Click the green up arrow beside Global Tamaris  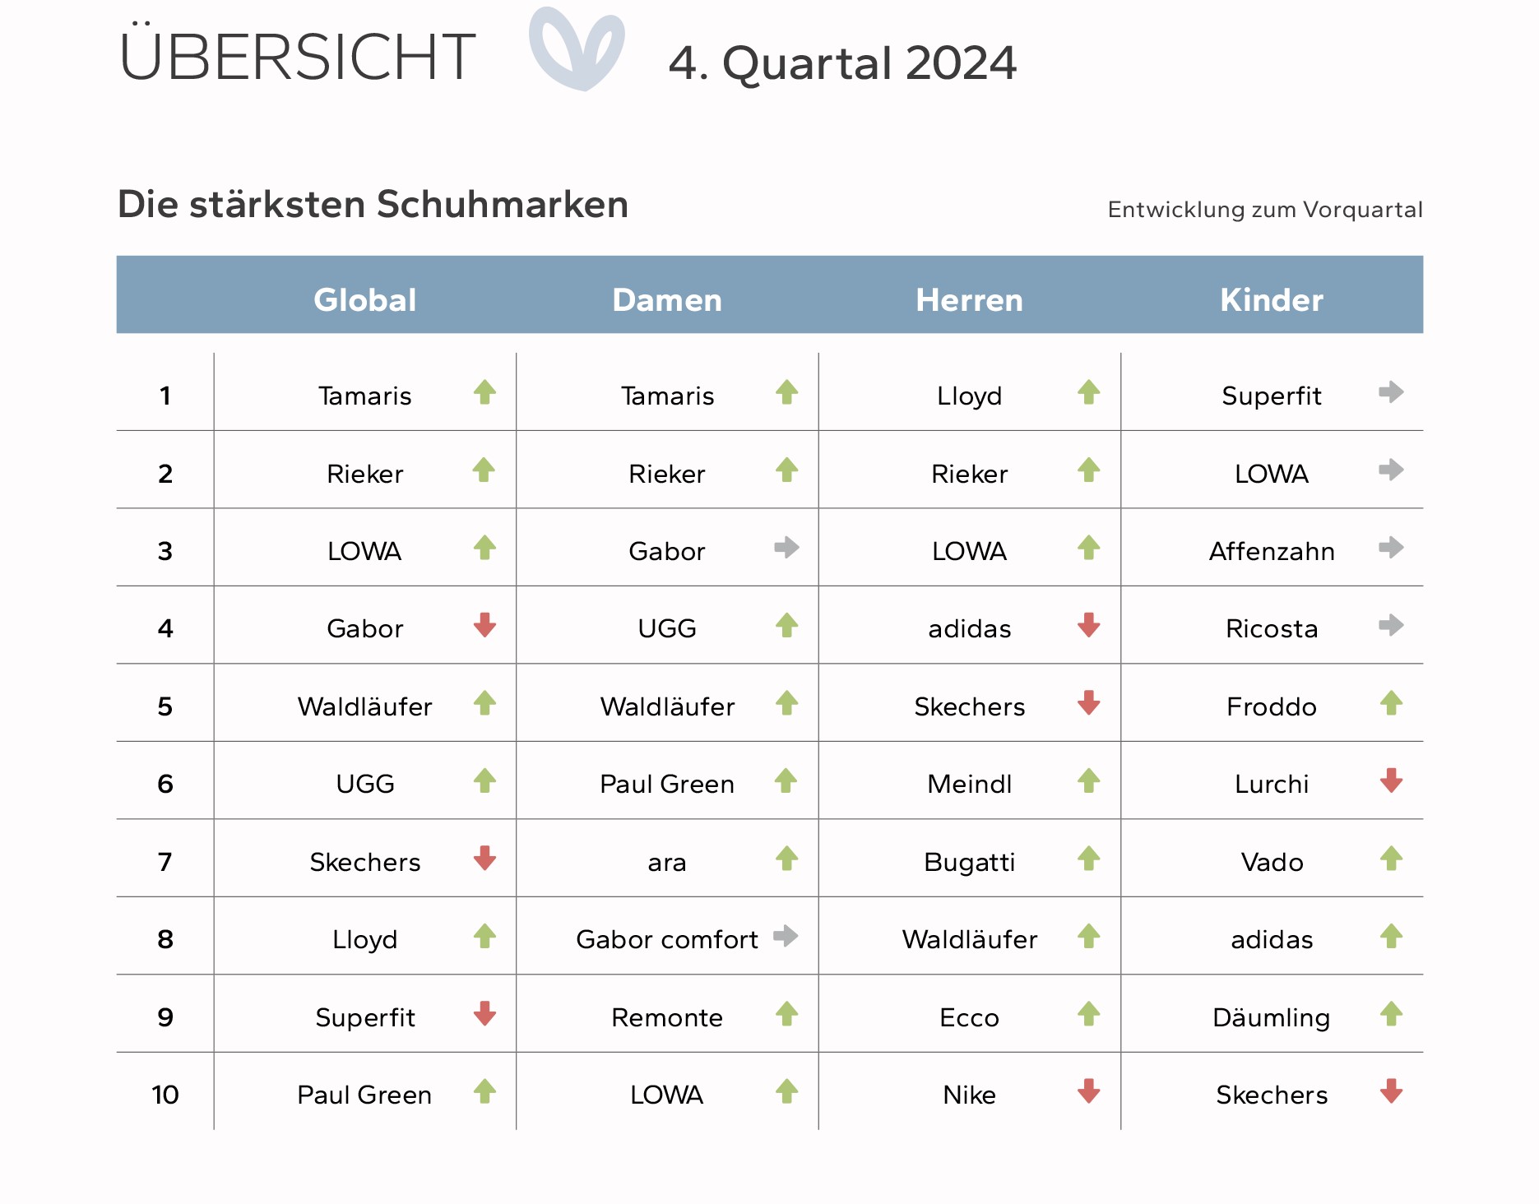(484, 392)
